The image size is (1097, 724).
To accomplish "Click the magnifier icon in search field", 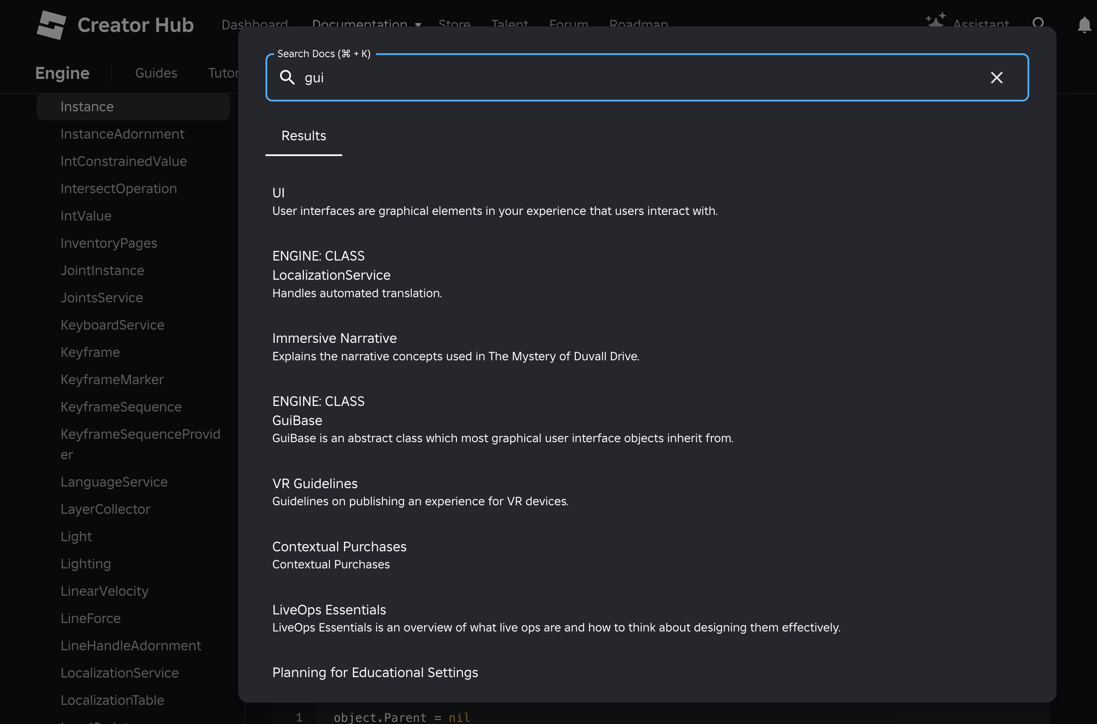I will tap(287, 78).
